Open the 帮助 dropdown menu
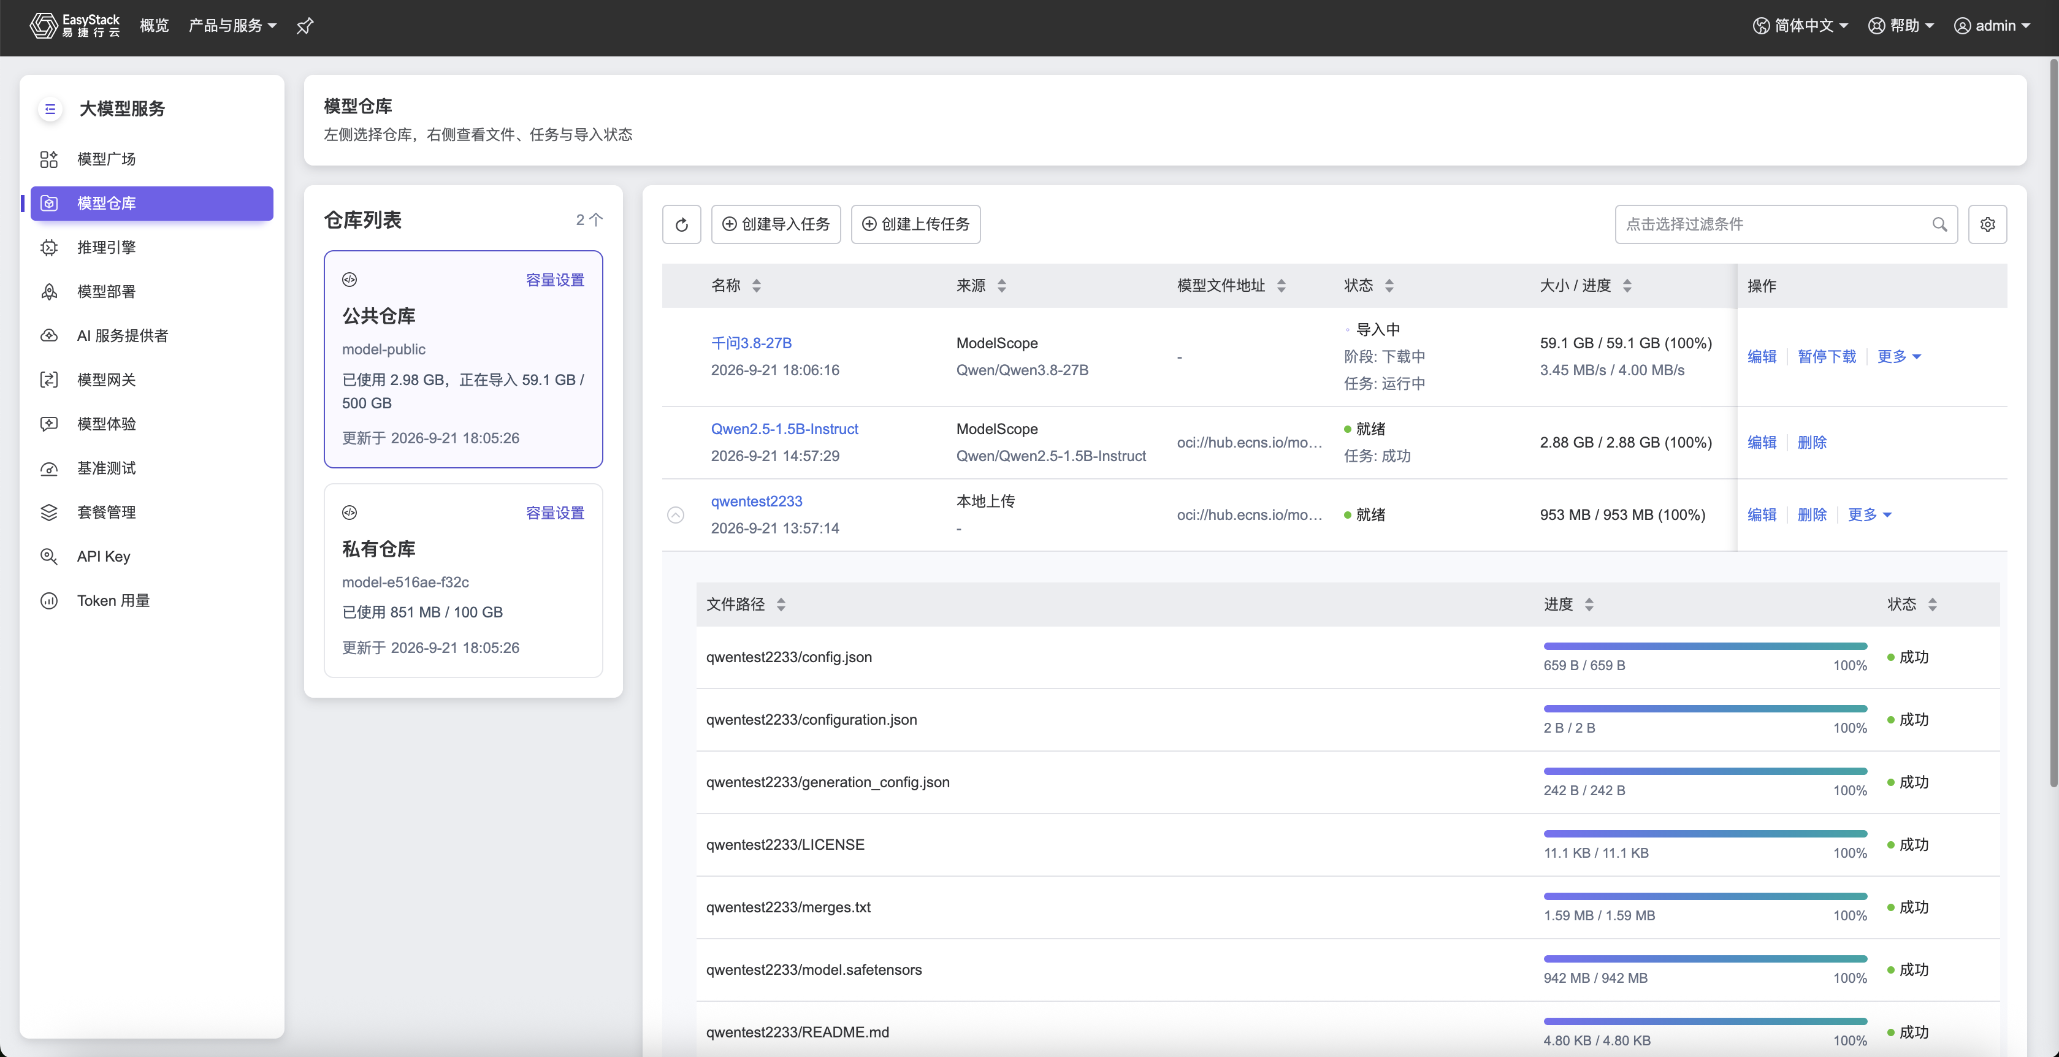The width and height of the screenshot is (2059, 1057). tap(1901, 26)
